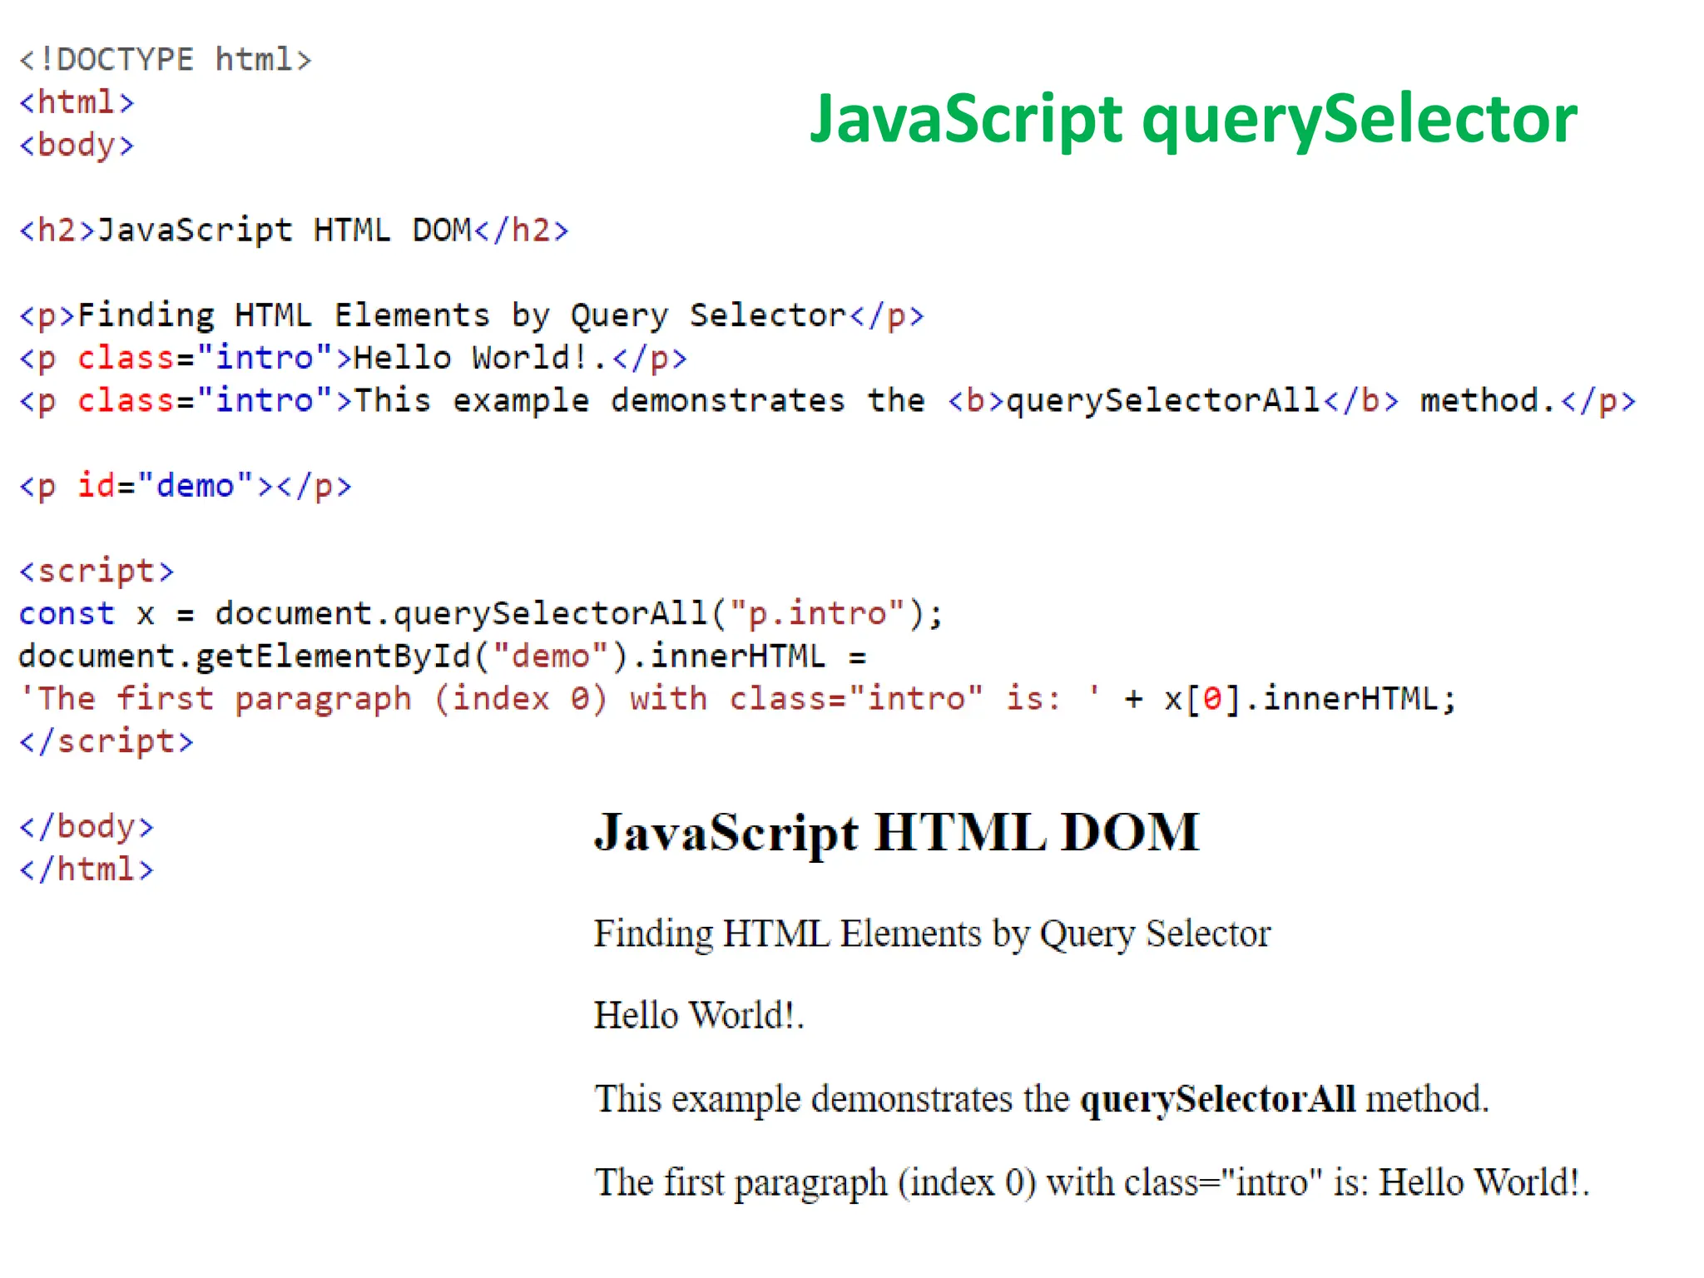The width and height of the screenshot is (1704, 1278).
Task: Click the rendered "JavaScript HTML DOM" heading
Action: [897, 833]
